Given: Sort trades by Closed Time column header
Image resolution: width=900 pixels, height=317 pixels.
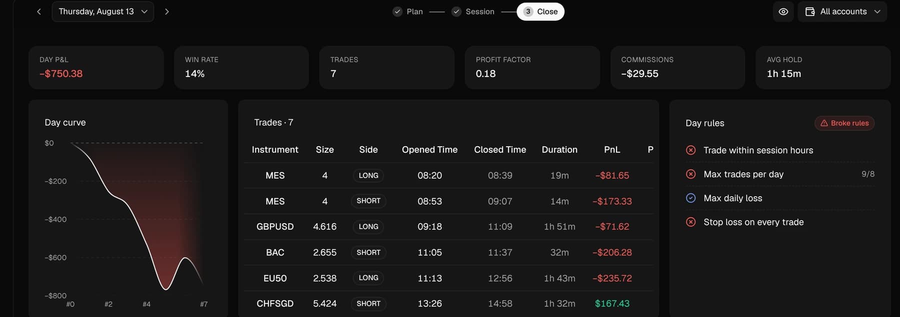Looking at the screenshot, I should pos(500,150).
